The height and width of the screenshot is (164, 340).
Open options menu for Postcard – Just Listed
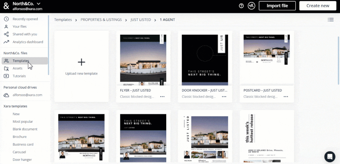[286, 97]
